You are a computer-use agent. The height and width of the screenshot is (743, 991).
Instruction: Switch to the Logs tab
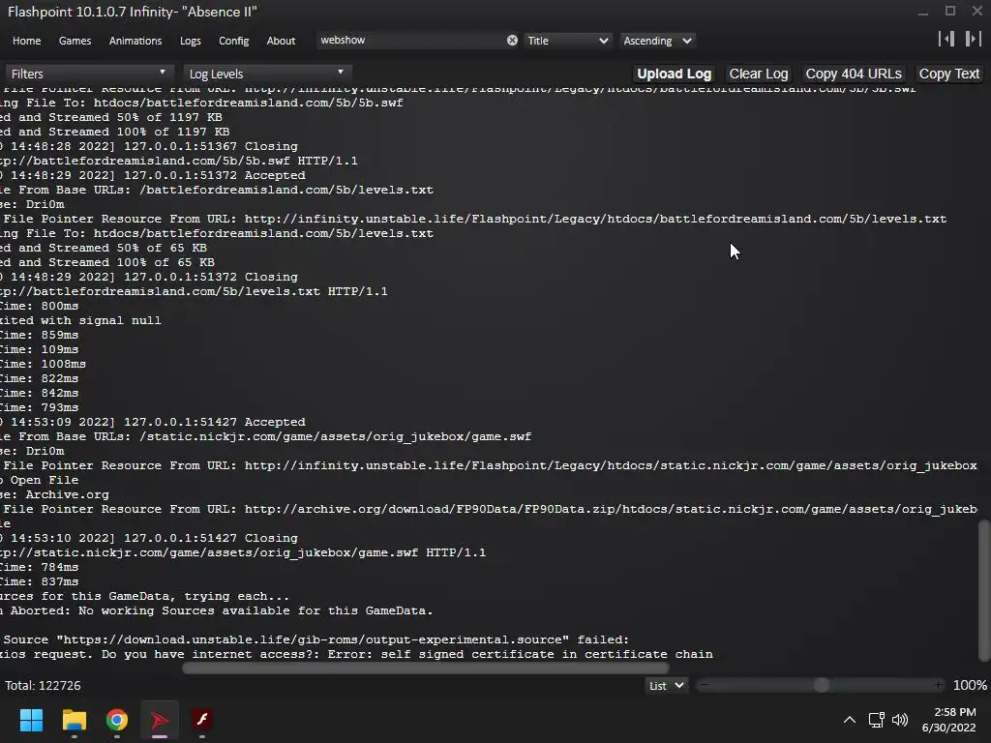[x=191, y=41]
